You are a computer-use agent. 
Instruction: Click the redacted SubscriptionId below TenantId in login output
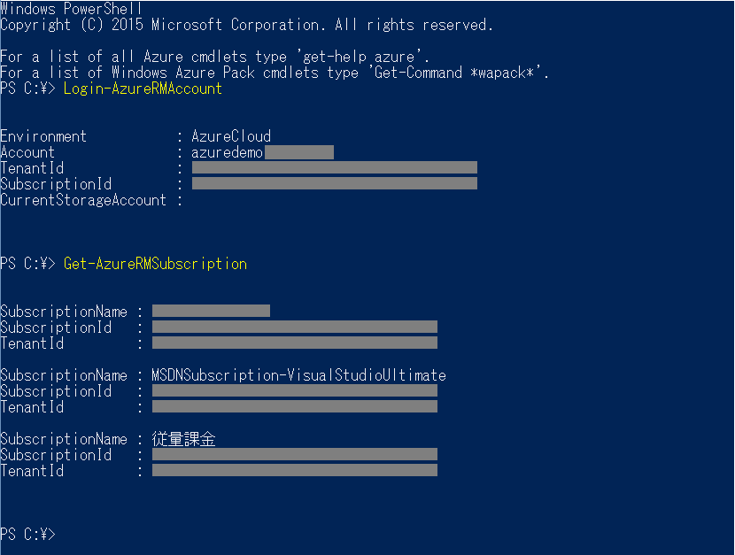[x=335, y=183]
